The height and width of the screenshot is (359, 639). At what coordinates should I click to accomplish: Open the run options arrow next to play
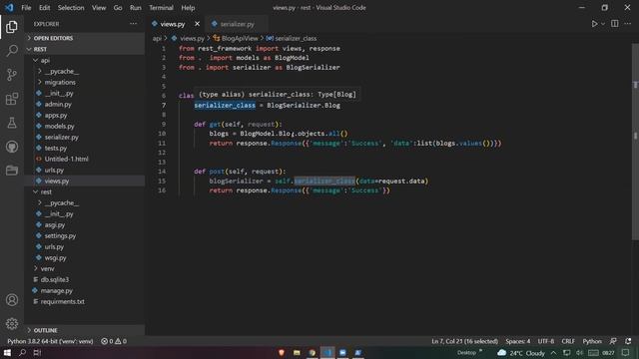pyautogui.click(x=603, y=24)
